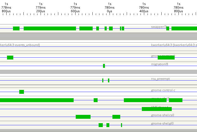Click the long leftmost gnome-shell slice
197x132 pixels.
pyautogui.click(x=36, y=100)
